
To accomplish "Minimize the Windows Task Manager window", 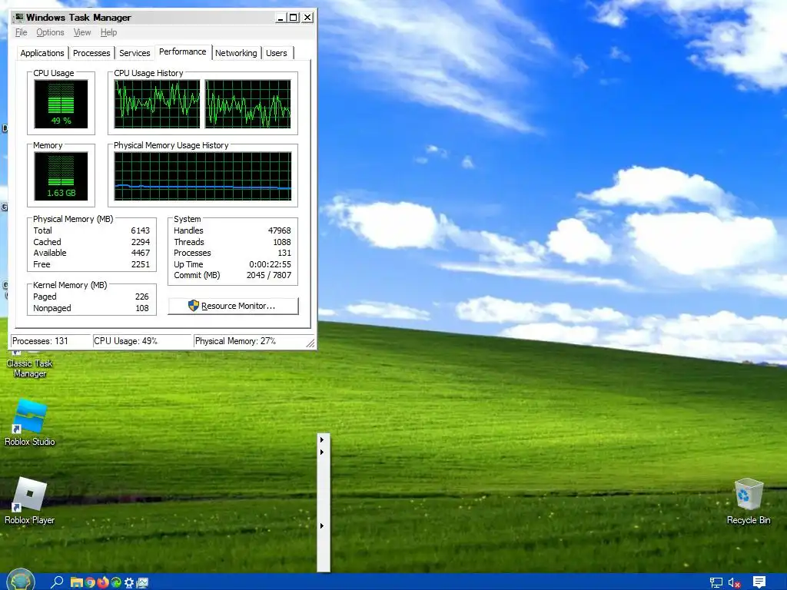I will [x=281, y=18].
